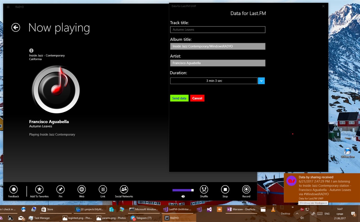Click the Autumn Leaves track title field

(217, 29)
